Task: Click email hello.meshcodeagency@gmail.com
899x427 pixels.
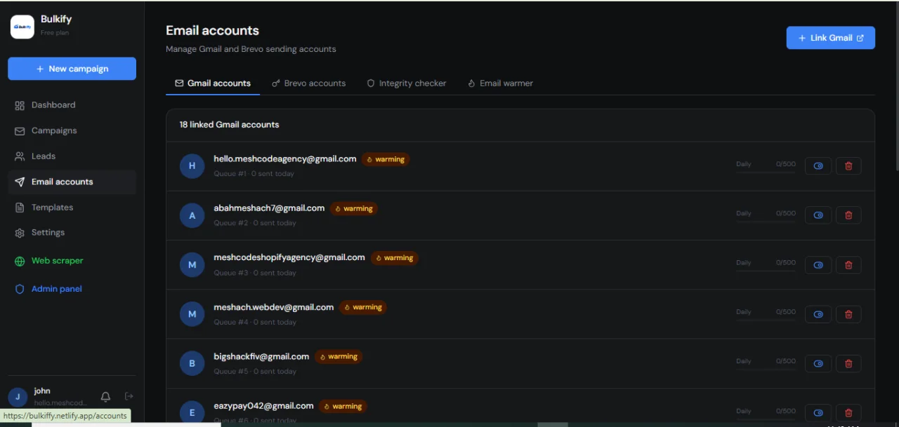Action: pyautogui.click(x=285, y=159)
